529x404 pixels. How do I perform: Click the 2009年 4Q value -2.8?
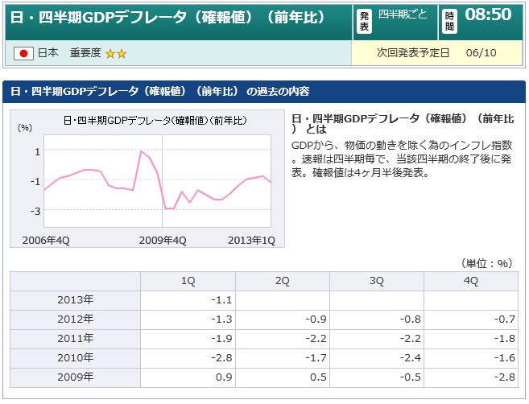505,377
